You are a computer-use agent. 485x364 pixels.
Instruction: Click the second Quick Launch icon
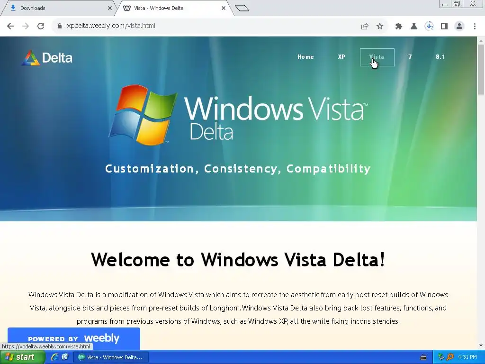tap(65, 357)
